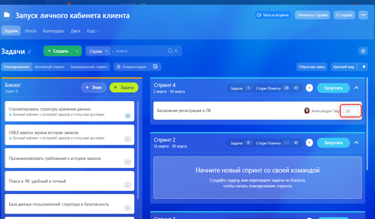Click plus icon in Спринт 2 header
This screenshot has width=375, height=219.
pos(309,143)
